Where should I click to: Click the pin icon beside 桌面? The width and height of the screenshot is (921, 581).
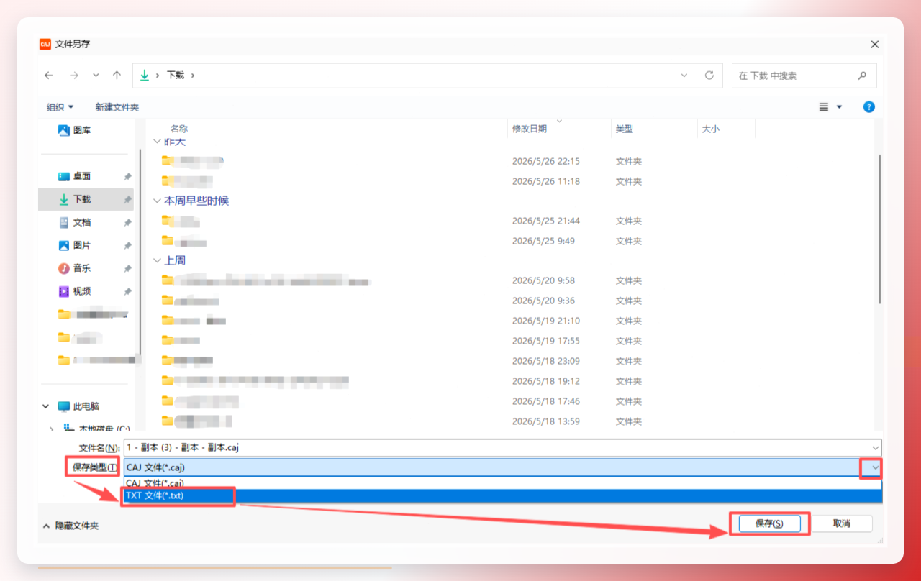tap(127, 176)
